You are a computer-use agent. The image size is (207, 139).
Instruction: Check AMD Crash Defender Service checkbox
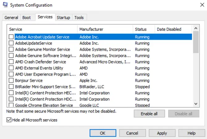(11, 62)
